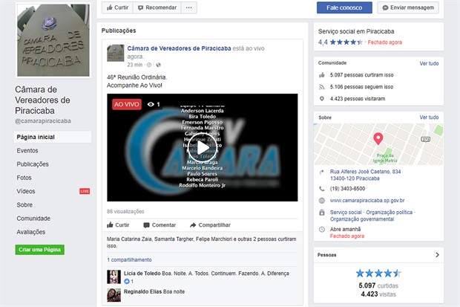Click the @camarapiracicaba username
460x307 pixels.
[43, 121]
